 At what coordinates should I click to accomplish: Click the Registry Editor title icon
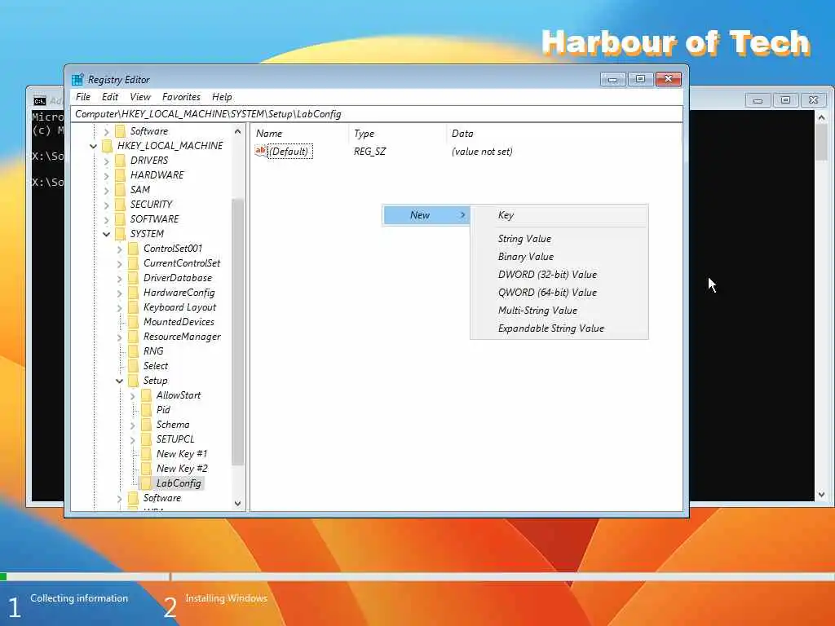click(77, 79)
